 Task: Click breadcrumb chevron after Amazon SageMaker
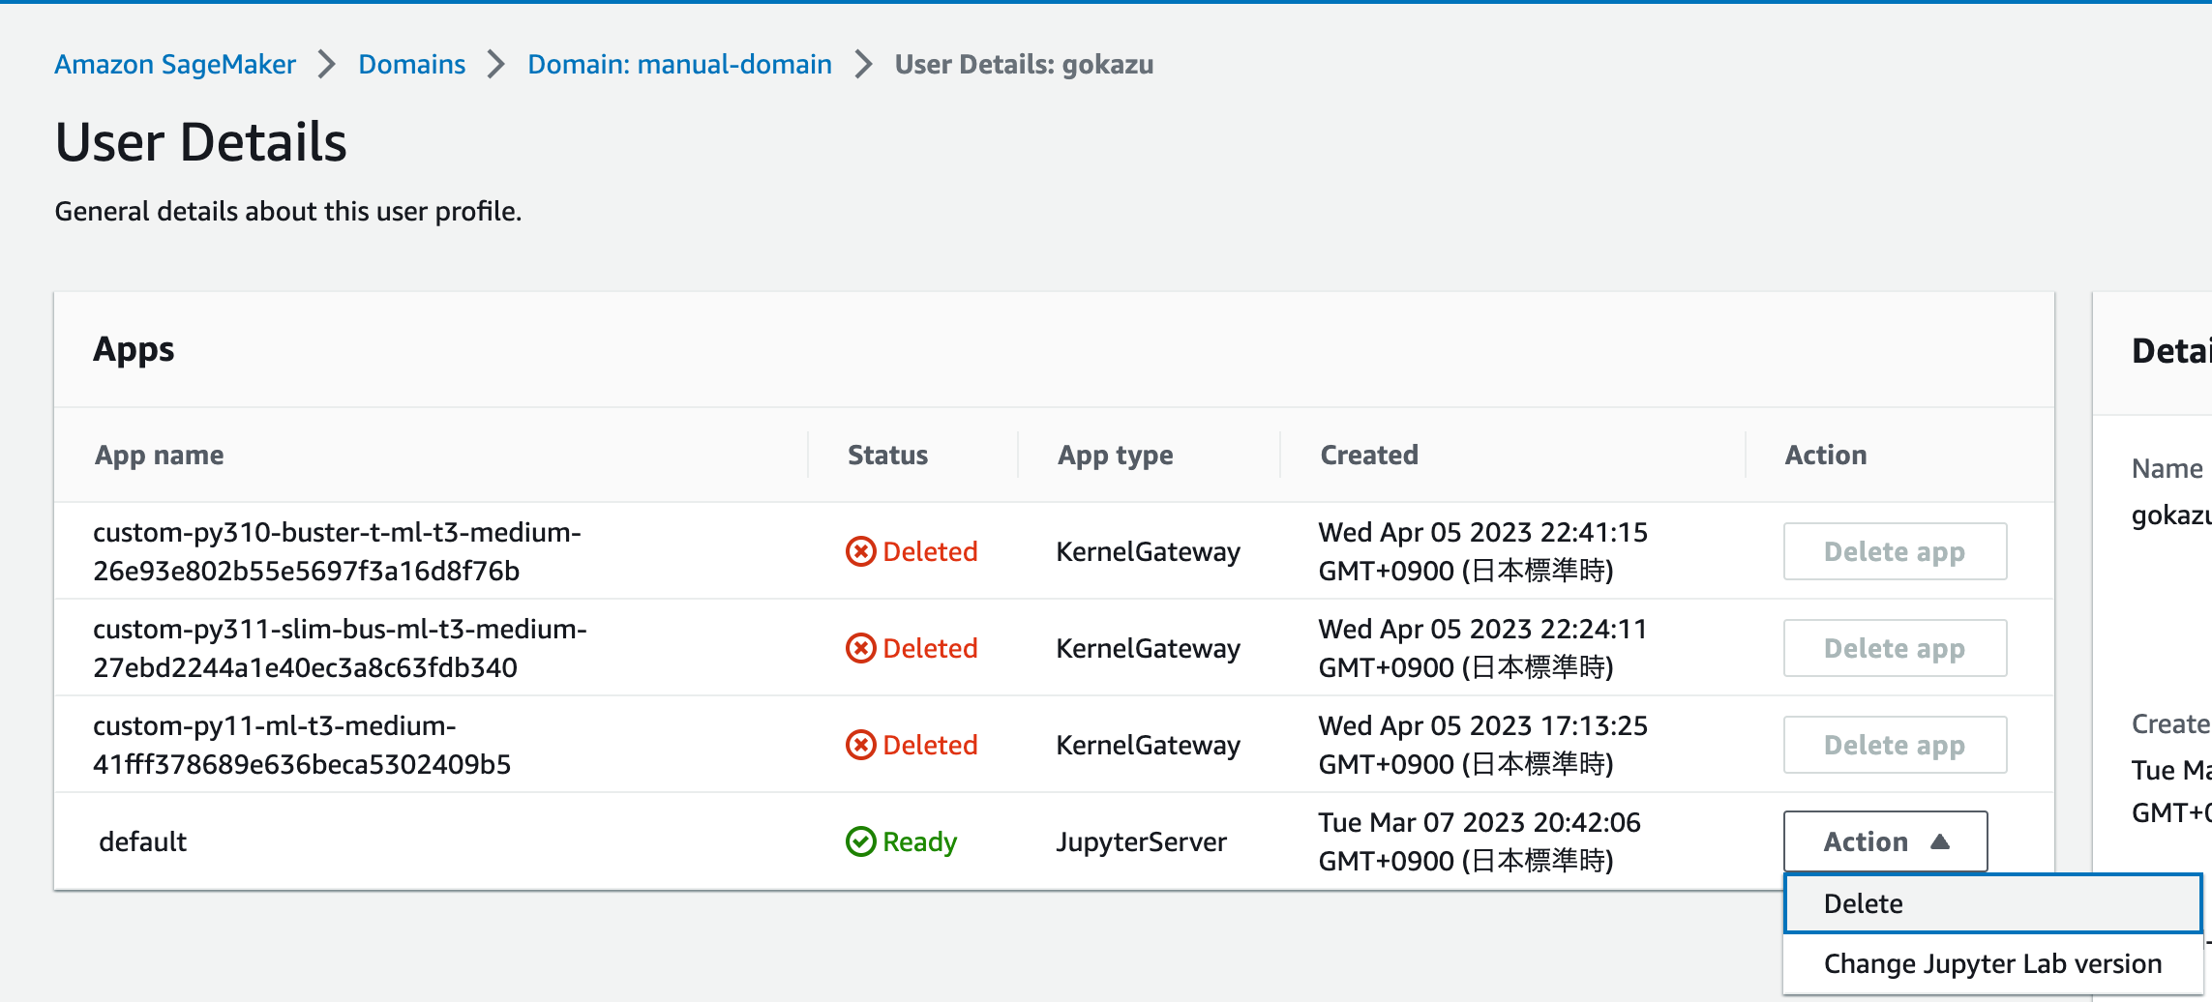[327, 65]
